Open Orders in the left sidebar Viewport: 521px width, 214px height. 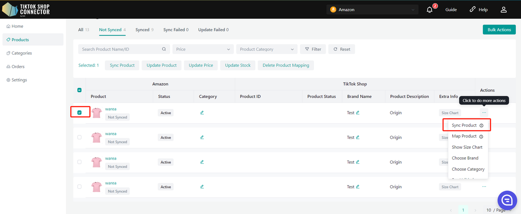(18, 66)
